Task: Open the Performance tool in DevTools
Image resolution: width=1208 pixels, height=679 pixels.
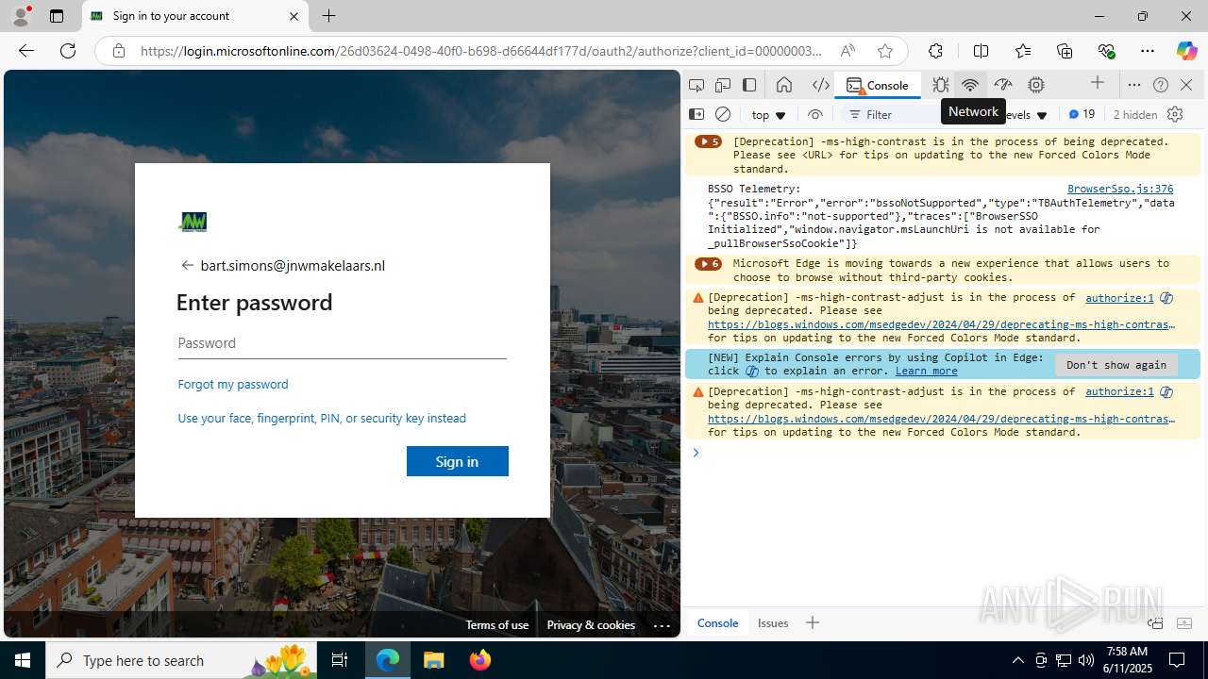Action: [1003, 85]
